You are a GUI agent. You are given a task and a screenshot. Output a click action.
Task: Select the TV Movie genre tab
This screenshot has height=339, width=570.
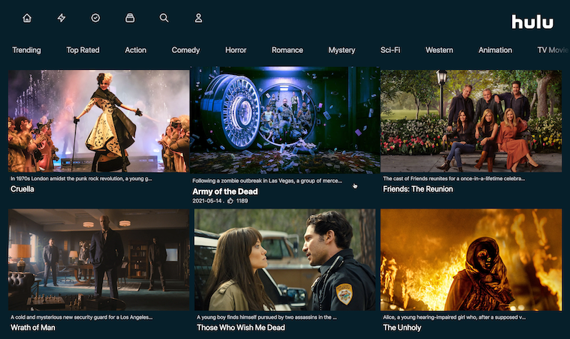pyautogui.click(x=553, y=50)
